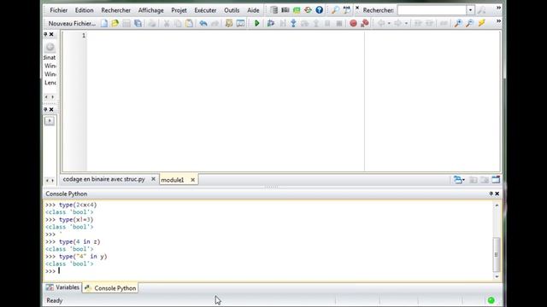Screen dimensions: 547x307
Task: Open the Exécuter menu
Action: pyautogui.click(x=205, y=10)
